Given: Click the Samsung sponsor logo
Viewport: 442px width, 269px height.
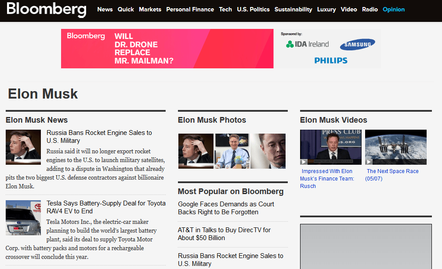Looking at the screenshot, I should point(358,44).
